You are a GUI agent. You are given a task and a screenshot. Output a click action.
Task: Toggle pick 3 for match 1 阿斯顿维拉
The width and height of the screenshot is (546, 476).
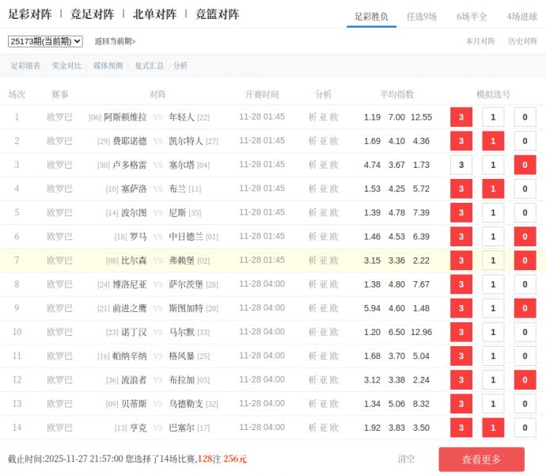pyautogui.click(x=461, y=117)
